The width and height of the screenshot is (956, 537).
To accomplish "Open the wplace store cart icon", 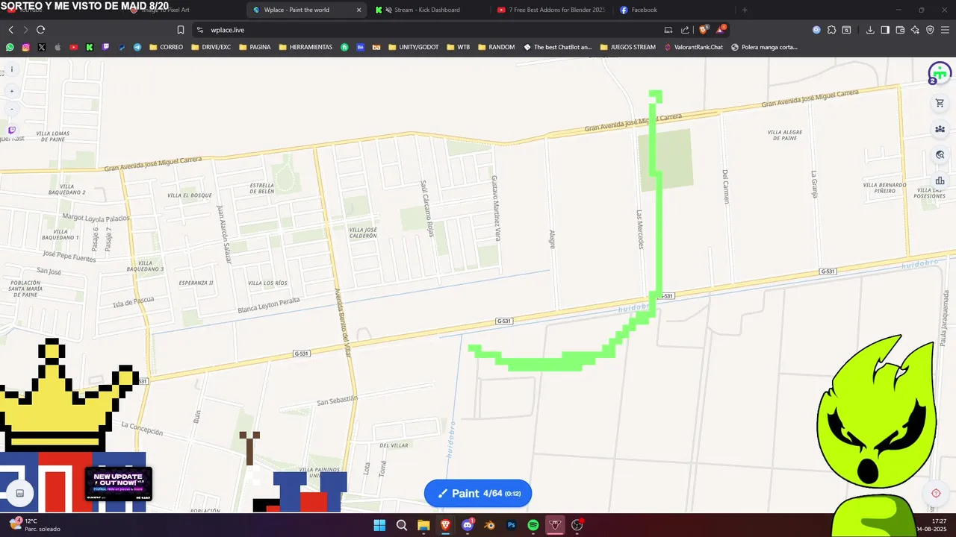I will pyautogui.click(x=940, y=104).
